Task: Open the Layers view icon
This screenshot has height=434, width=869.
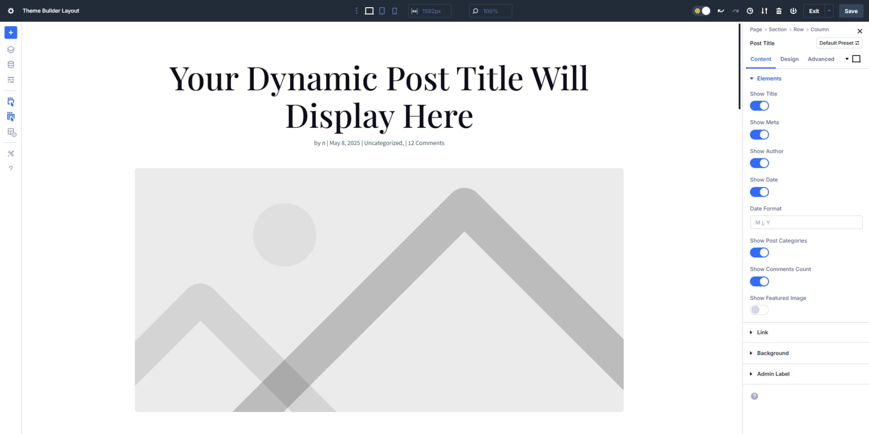Action: click(x=11, y=49)
